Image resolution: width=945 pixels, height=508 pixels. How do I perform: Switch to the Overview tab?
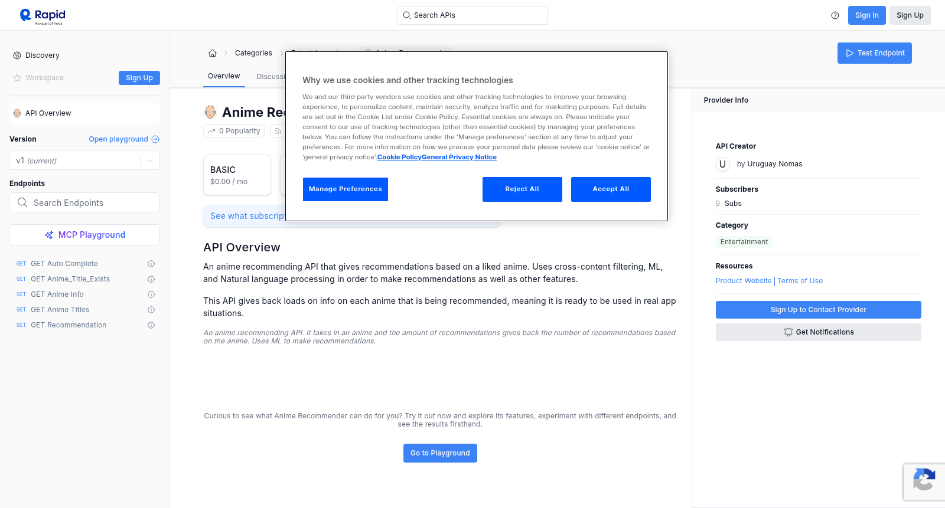[x=224, y=76]
